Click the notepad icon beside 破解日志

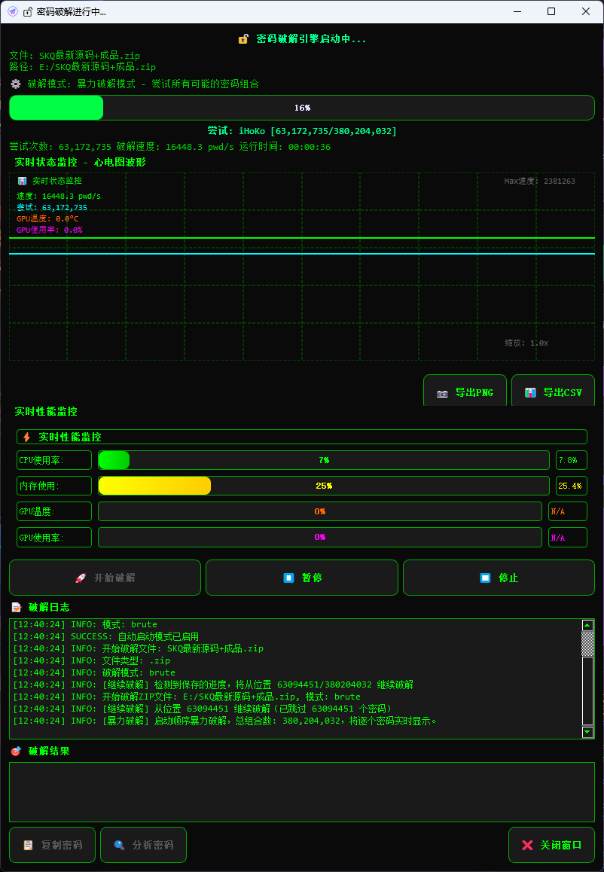pos(16,607)
